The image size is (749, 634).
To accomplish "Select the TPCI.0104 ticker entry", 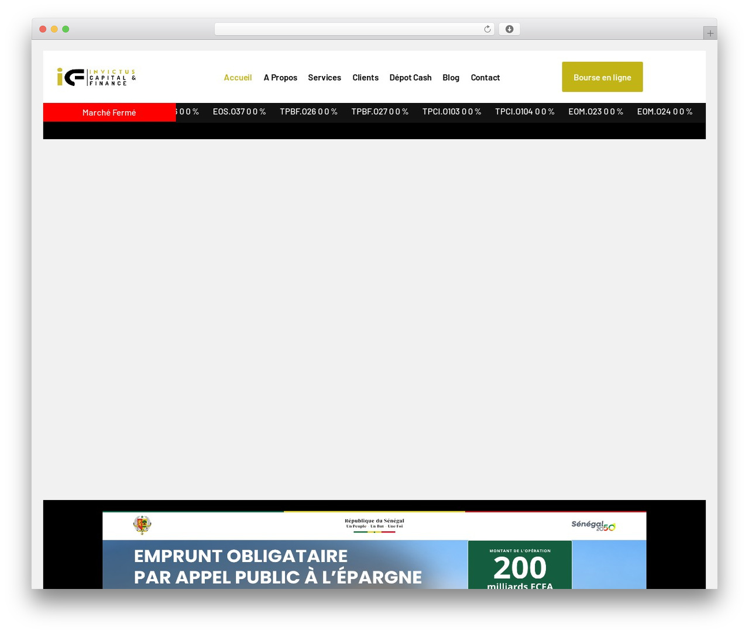I will point(525,111).
